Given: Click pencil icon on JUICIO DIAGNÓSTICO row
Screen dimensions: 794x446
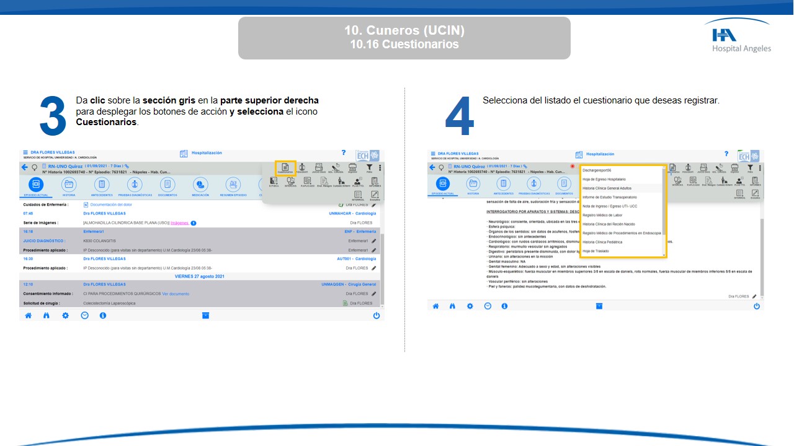Looking at the screenshot, I should point(373,241).
